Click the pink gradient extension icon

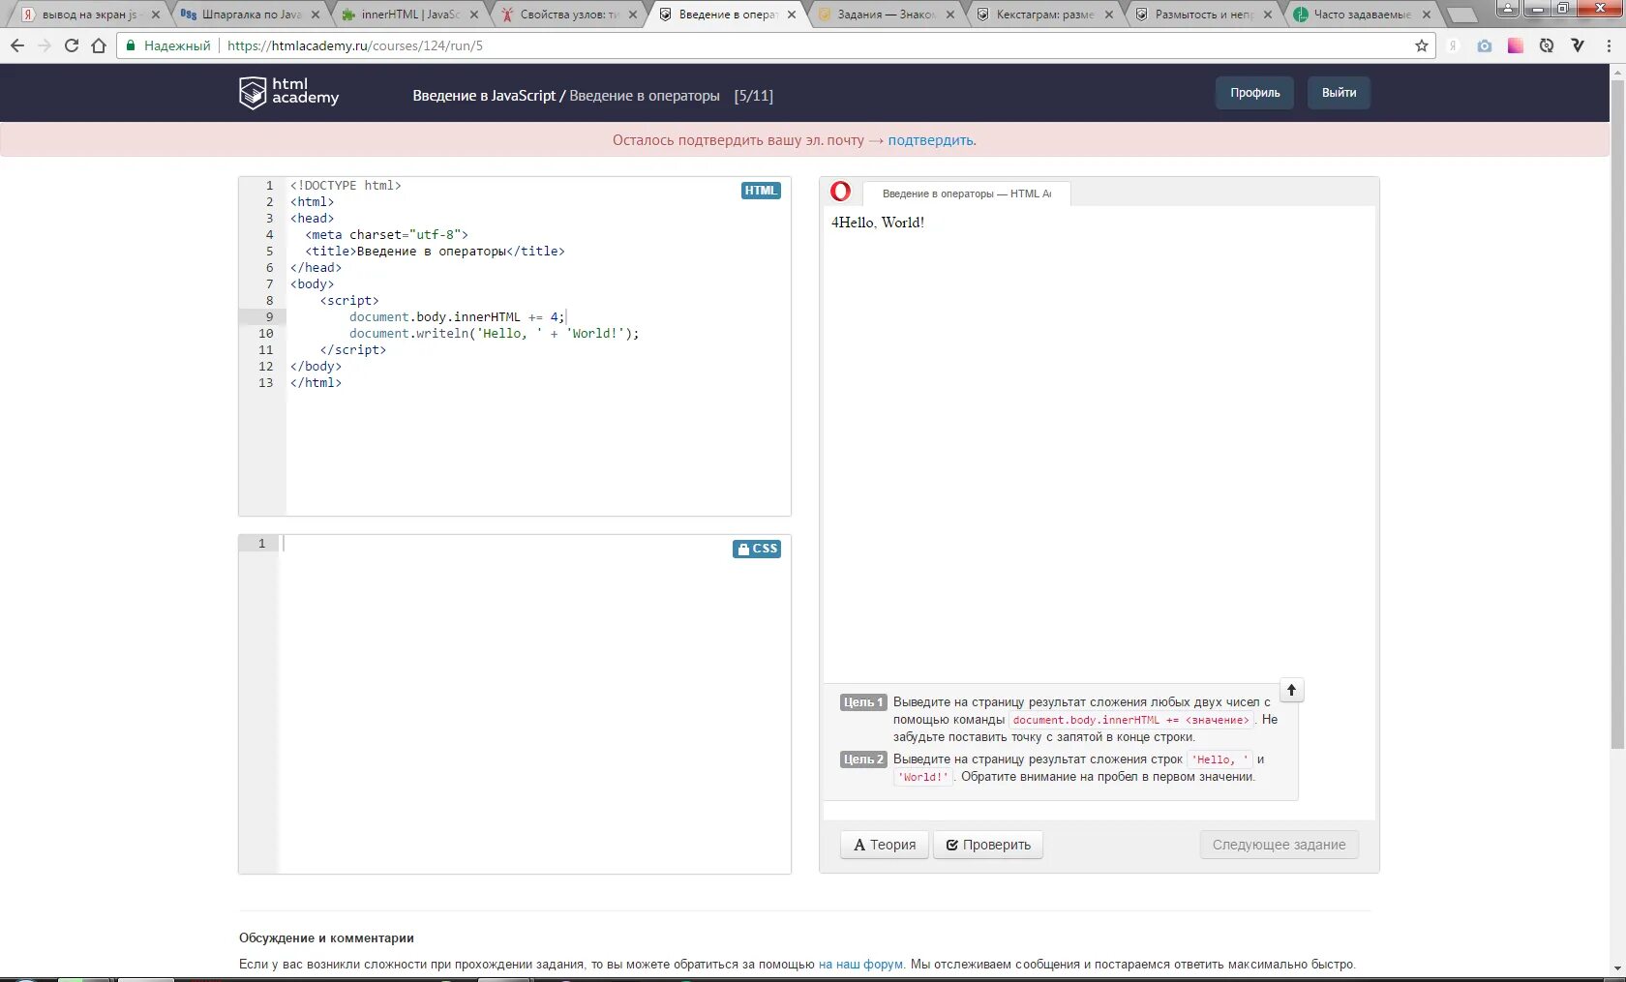click(x=1516, y=45)
